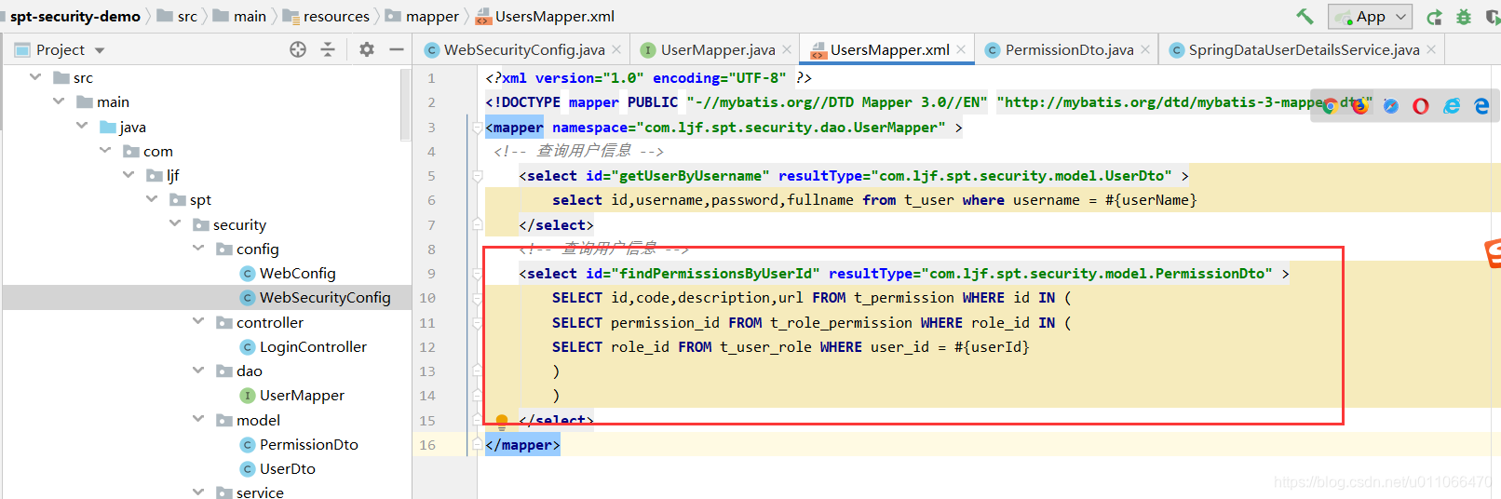
Task: Click the UserDto class icon in tree
Action: [248, 469]
